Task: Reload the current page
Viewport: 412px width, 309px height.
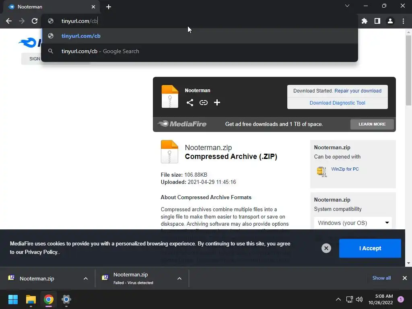Action: tap(35, 21)
